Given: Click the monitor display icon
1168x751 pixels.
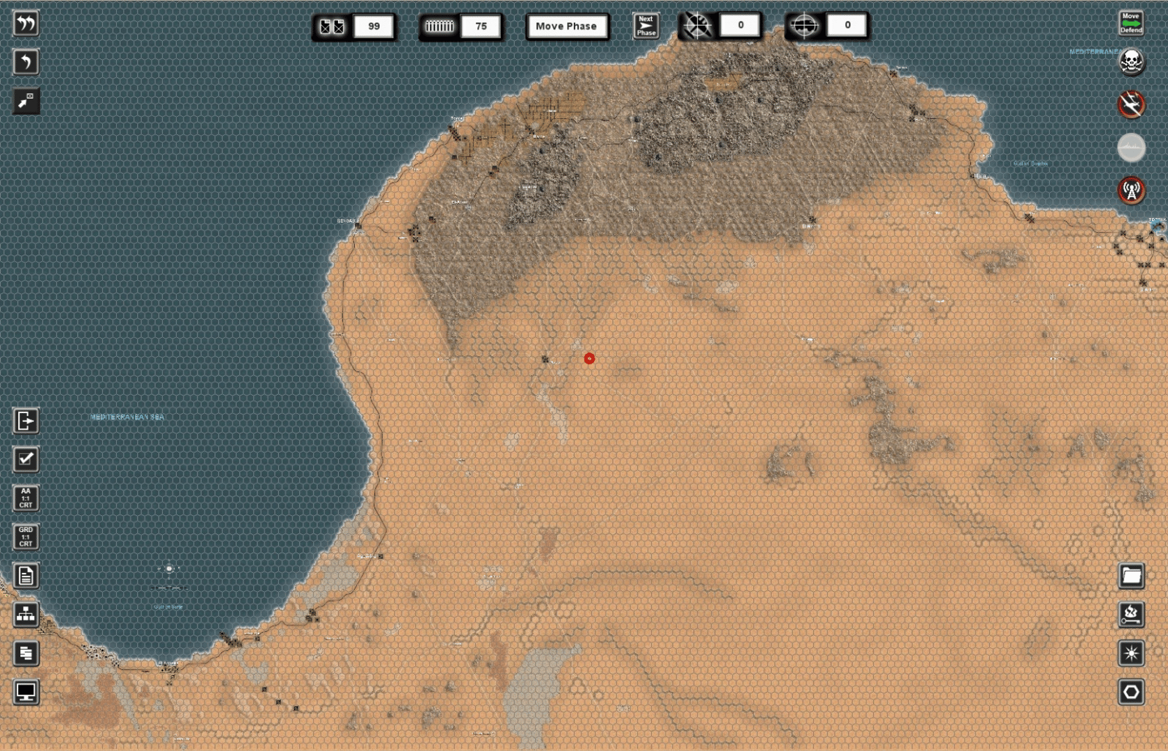Looking at the screenshot, I should pyautogui.click(x=26, y=692).
